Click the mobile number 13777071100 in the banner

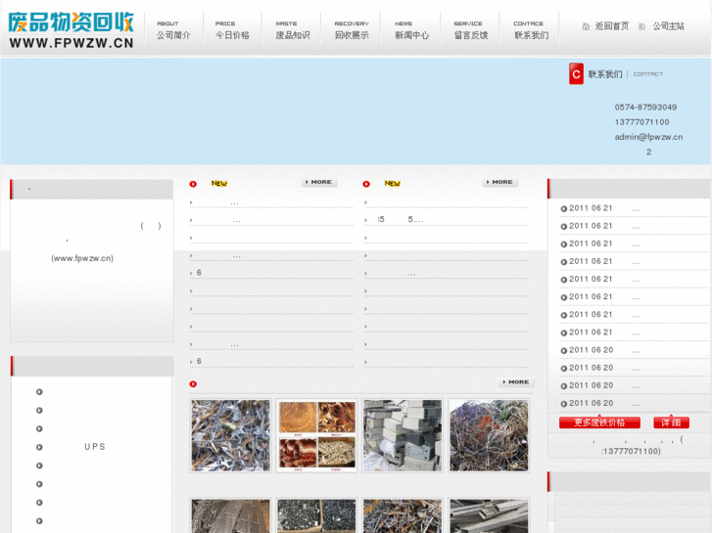pyautogui.click(x=641, y=122)
